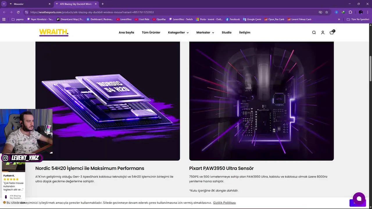Click the Kutu içeriğine 8K dongle note

pos(214,191)
